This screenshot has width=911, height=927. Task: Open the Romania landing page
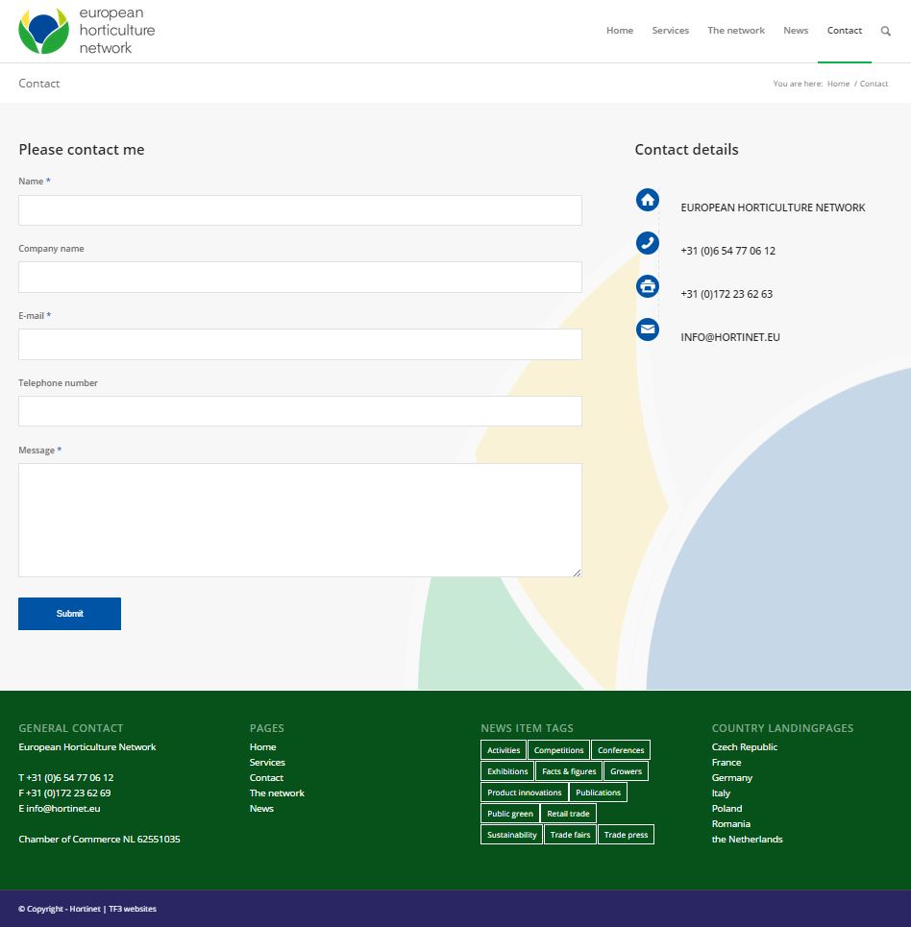click(x=730, y=823)
